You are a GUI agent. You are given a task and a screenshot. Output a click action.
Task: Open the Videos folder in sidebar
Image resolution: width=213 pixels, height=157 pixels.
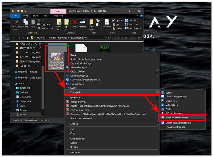(x=23, y=115)
